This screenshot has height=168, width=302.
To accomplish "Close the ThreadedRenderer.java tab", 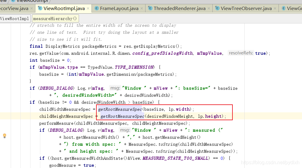I will point(209,9).
